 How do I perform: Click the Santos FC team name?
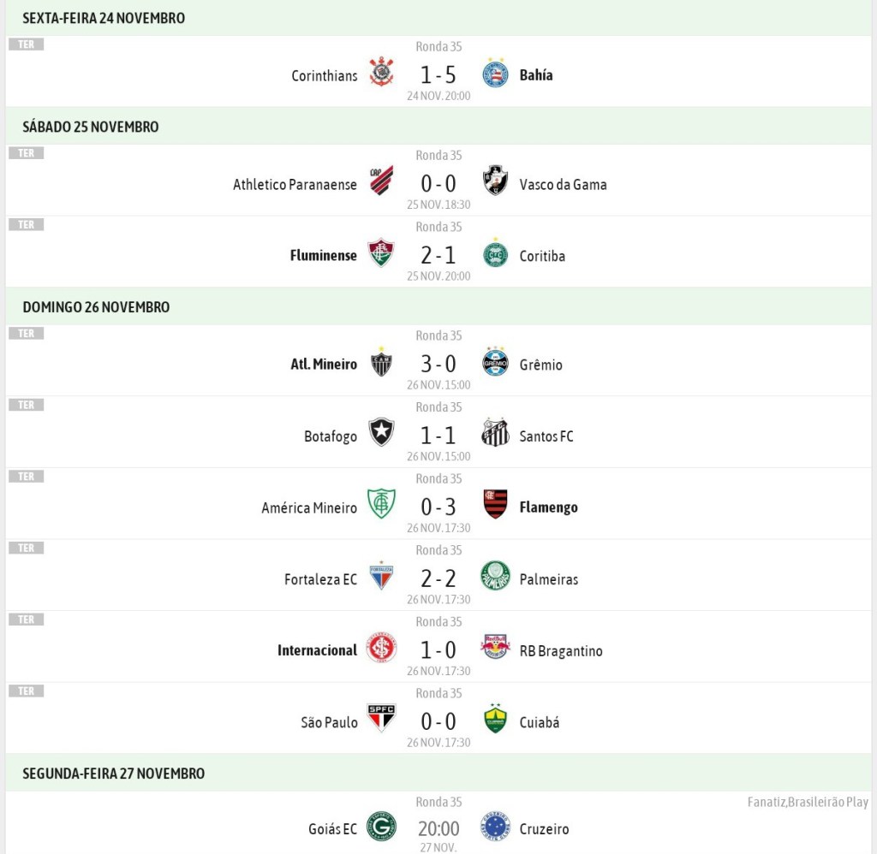(546, 436)
